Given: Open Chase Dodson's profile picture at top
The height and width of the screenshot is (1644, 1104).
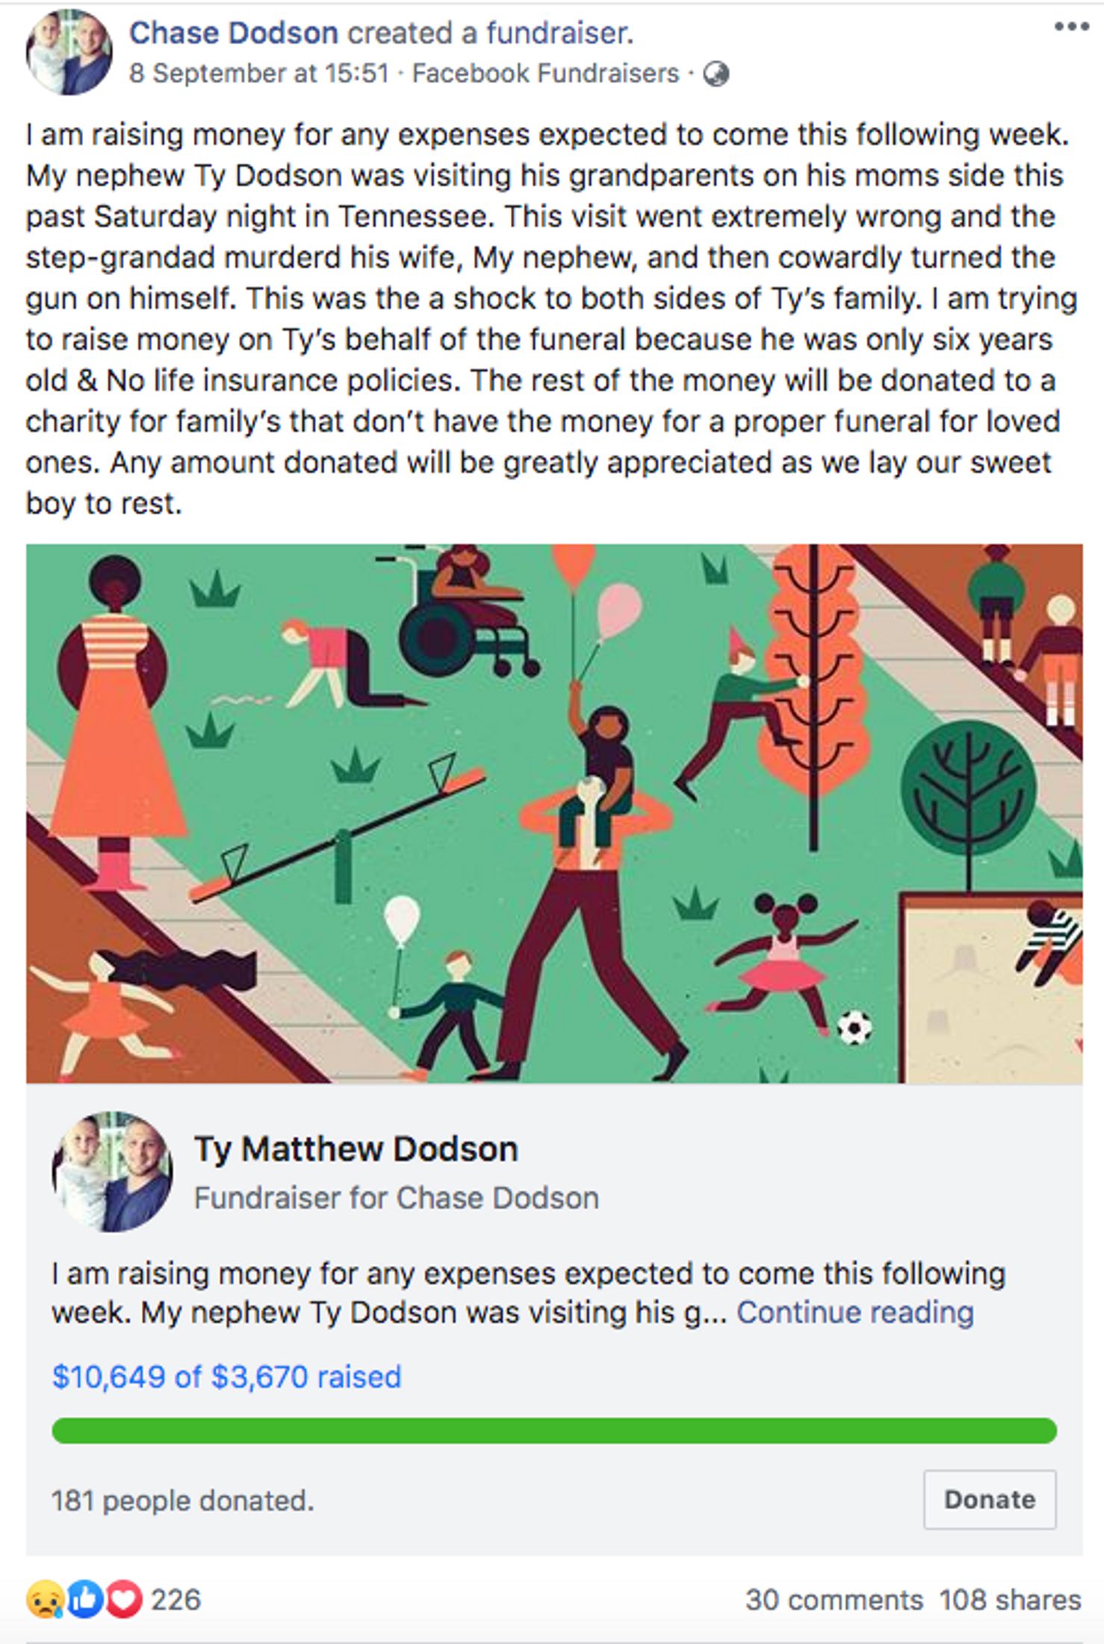Looking at the screenshot, I should (x=69, y=52).
